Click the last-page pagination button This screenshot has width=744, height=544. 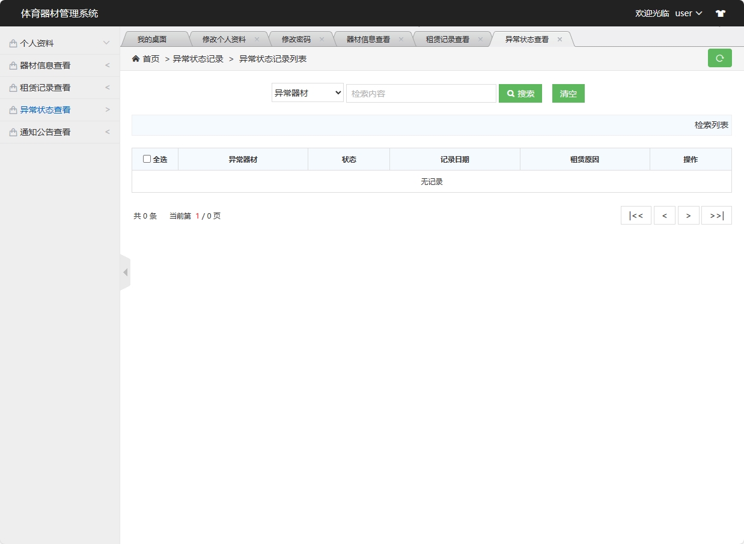pyautogui.click(x=716, y=215)
